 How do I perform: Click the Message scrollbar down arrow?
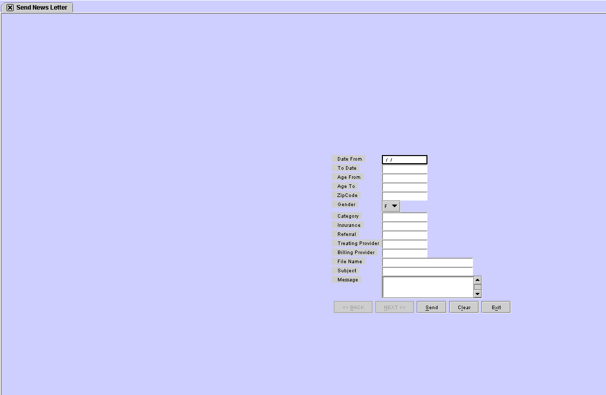click(x=478, y=294)
